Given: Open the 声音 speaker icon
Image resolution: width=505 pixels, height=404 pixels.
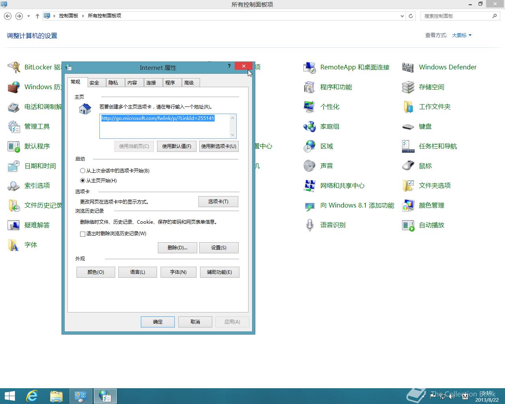Looking at the screenshot, I should (310, 166).
